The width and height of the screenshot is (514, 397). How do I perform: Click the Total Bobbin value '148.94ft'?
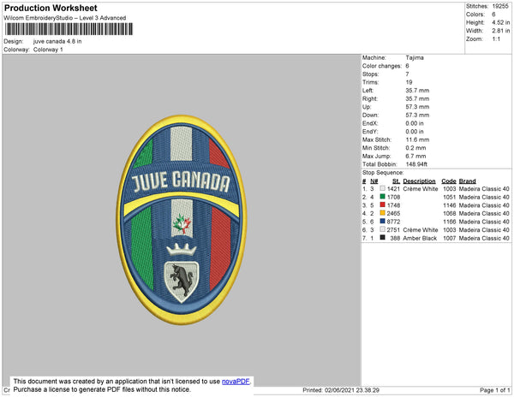pos(416,164)
